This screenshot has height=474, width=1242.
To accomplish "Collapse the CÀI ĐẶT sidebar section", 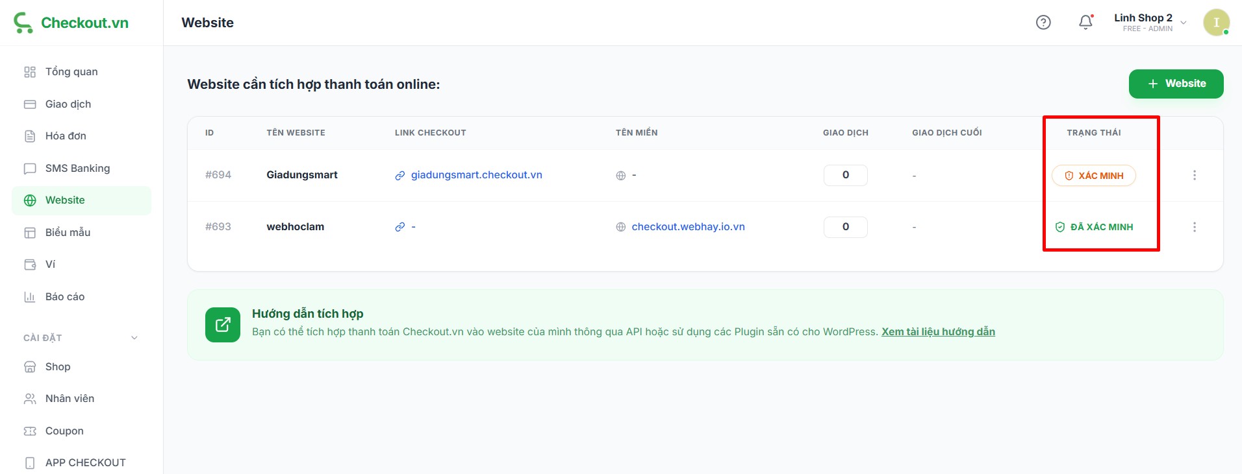I will click(134, 338).
